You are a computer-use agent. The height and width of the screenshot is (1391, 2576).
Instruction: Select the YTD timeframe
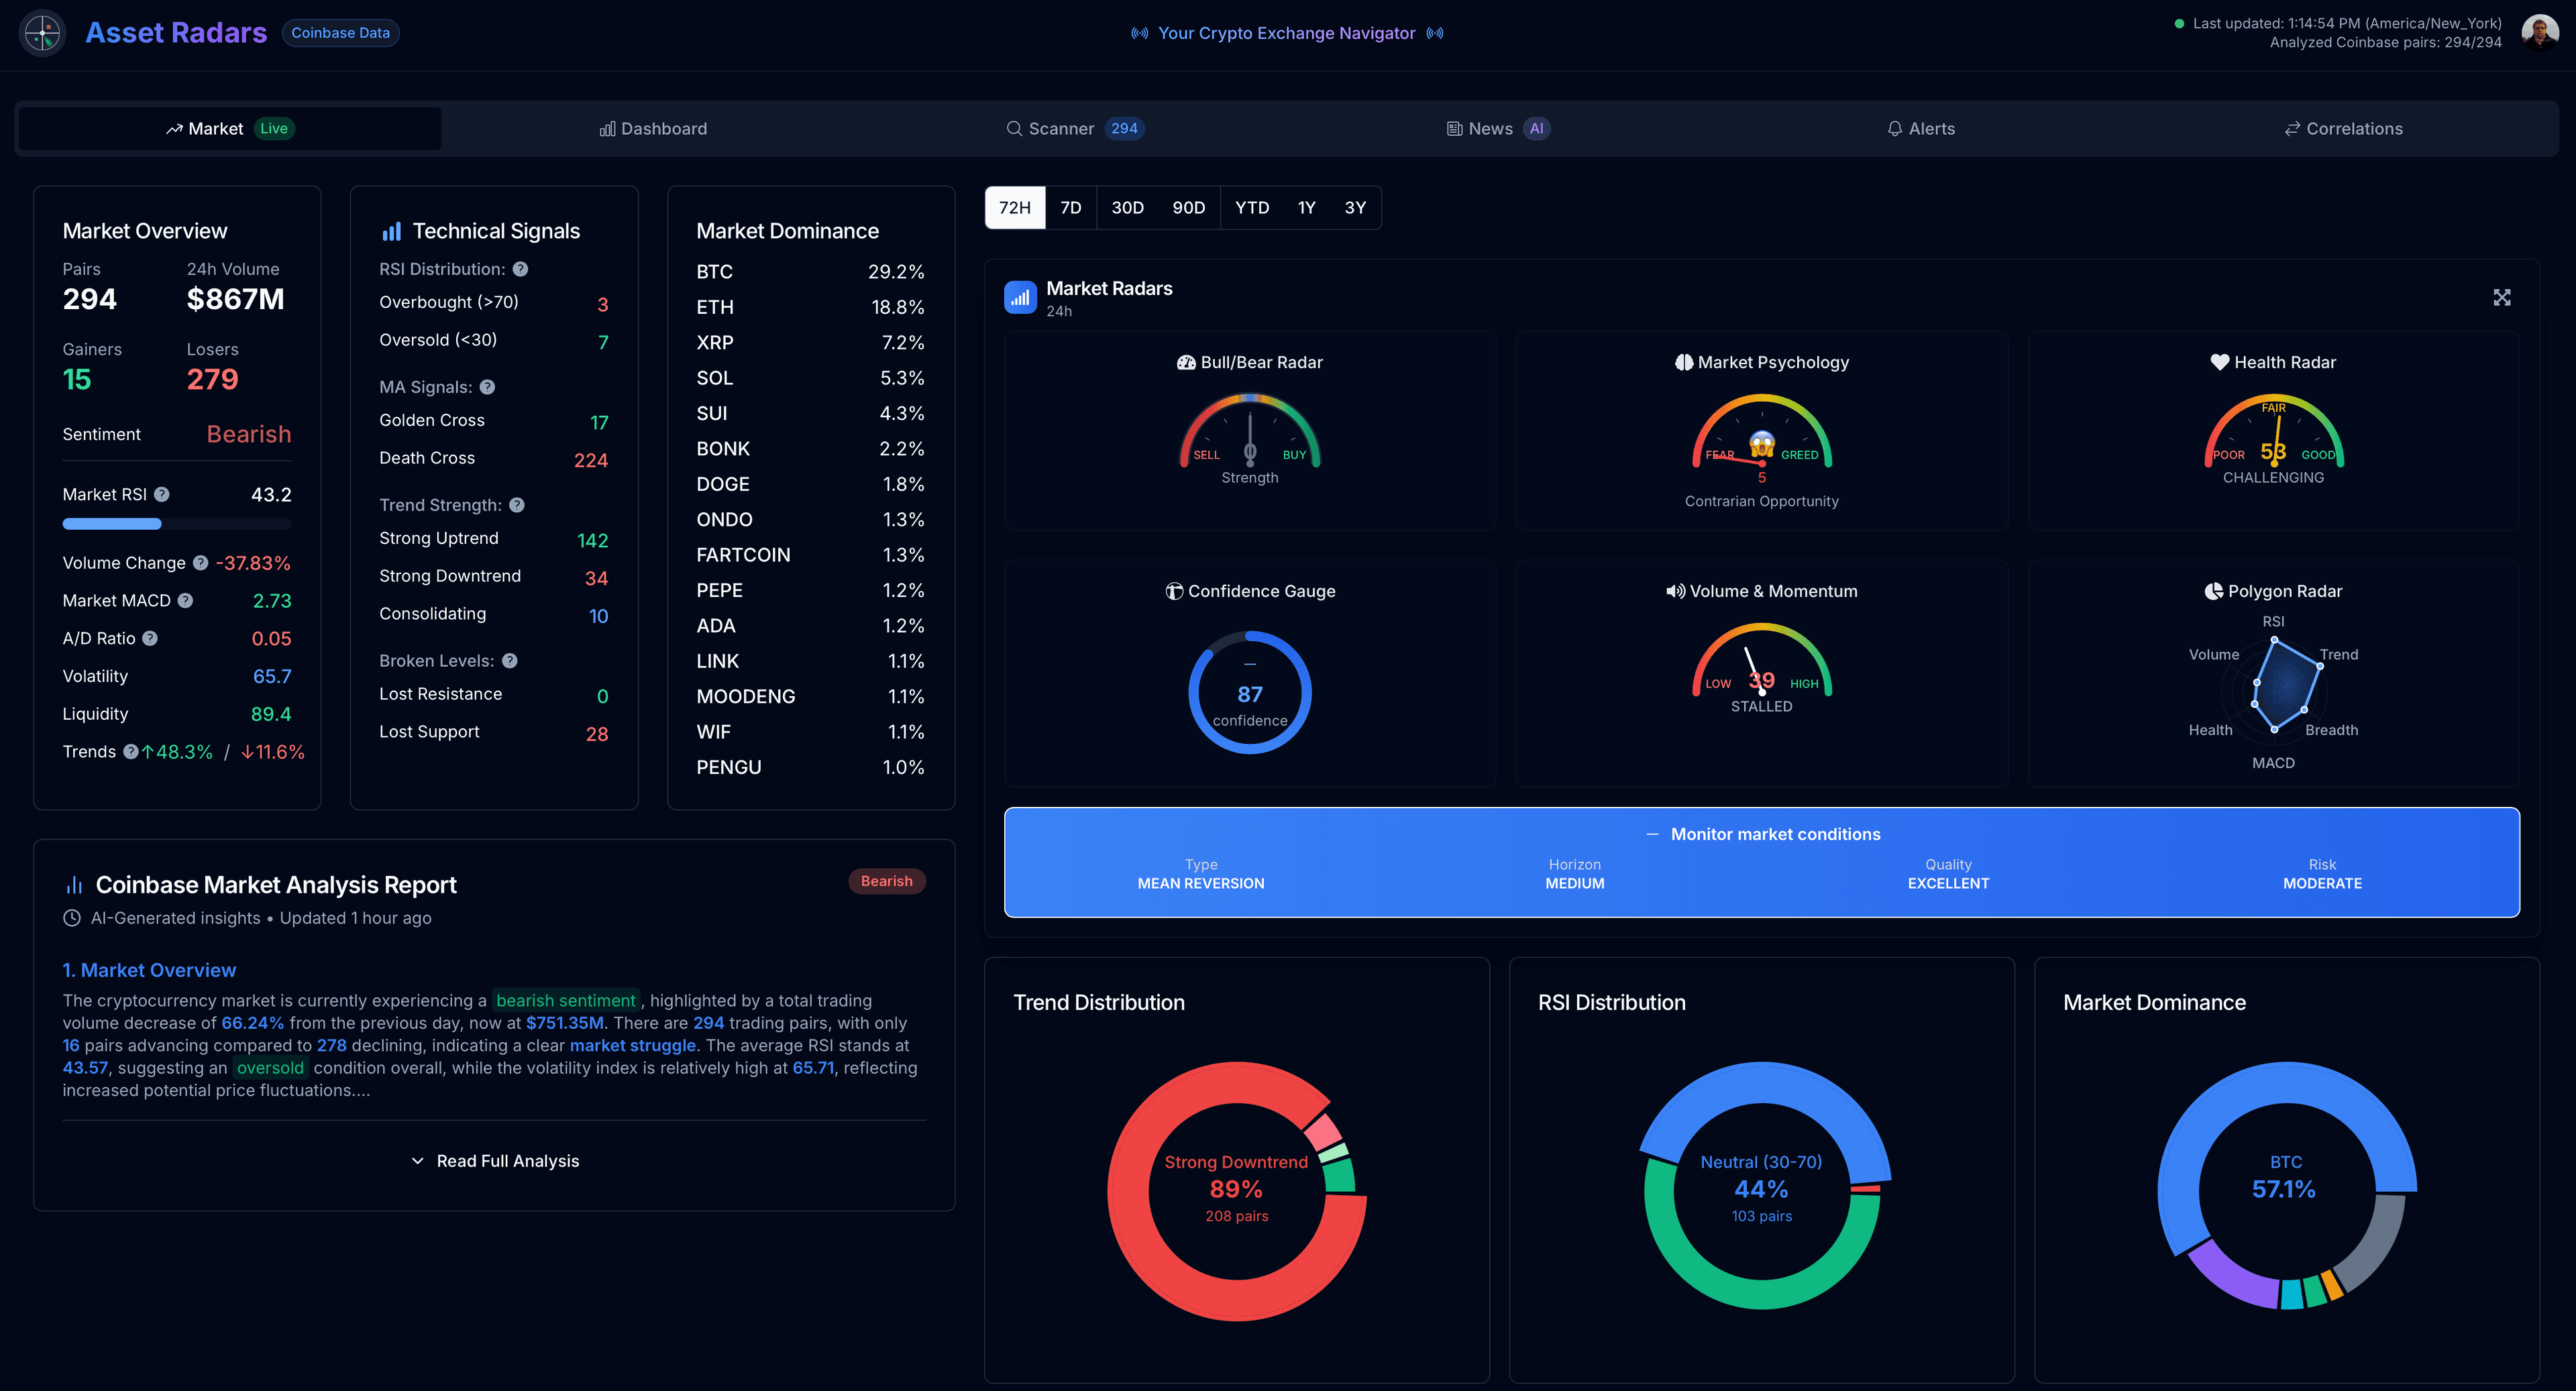click(x=1251, y=207)
